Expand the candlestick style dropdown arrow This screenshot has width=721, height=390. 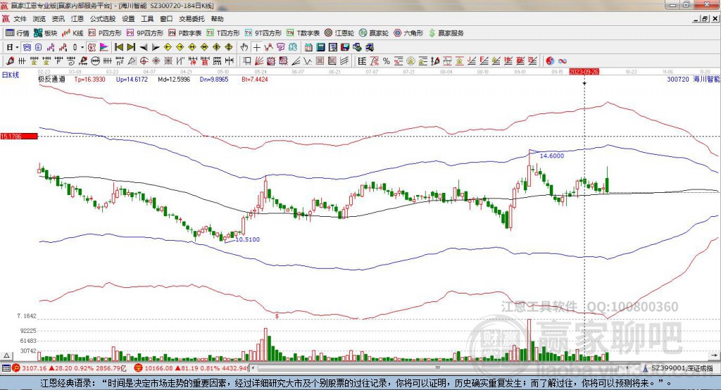point(82,47)
